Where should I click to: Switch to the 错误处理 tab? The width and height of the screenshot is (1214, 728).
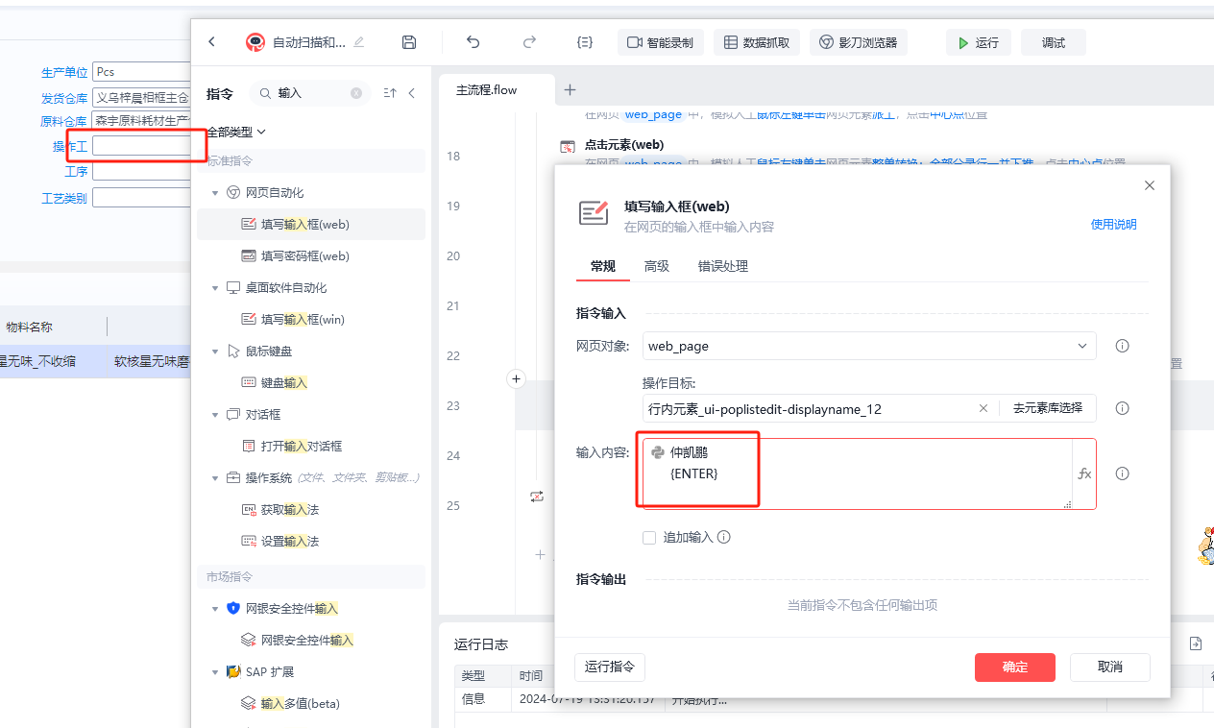(x=722, y=266)
